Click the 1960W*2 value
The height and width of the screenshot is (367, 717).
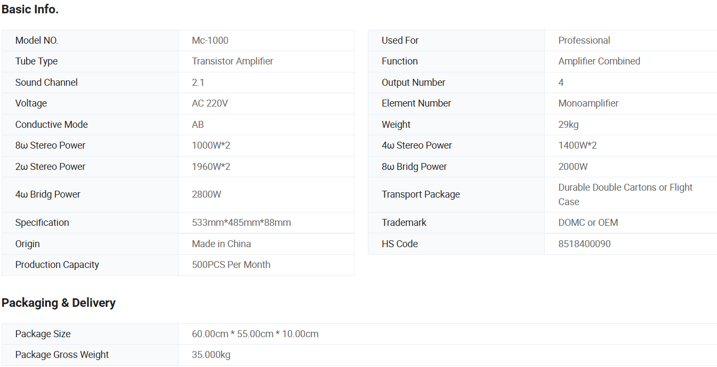tap(211, 167)
